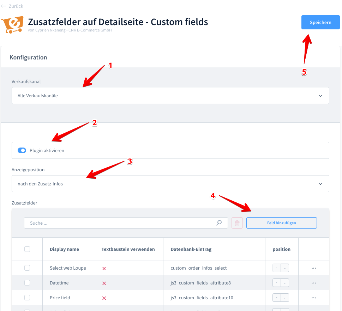
Task: Open the Verkaufskanal dropdown
Action: [170, 96]
